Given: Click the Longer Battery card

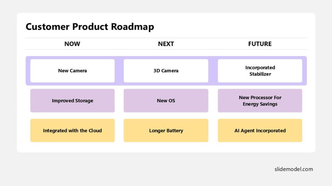Looking at the screenshot, I should (166, 130).
